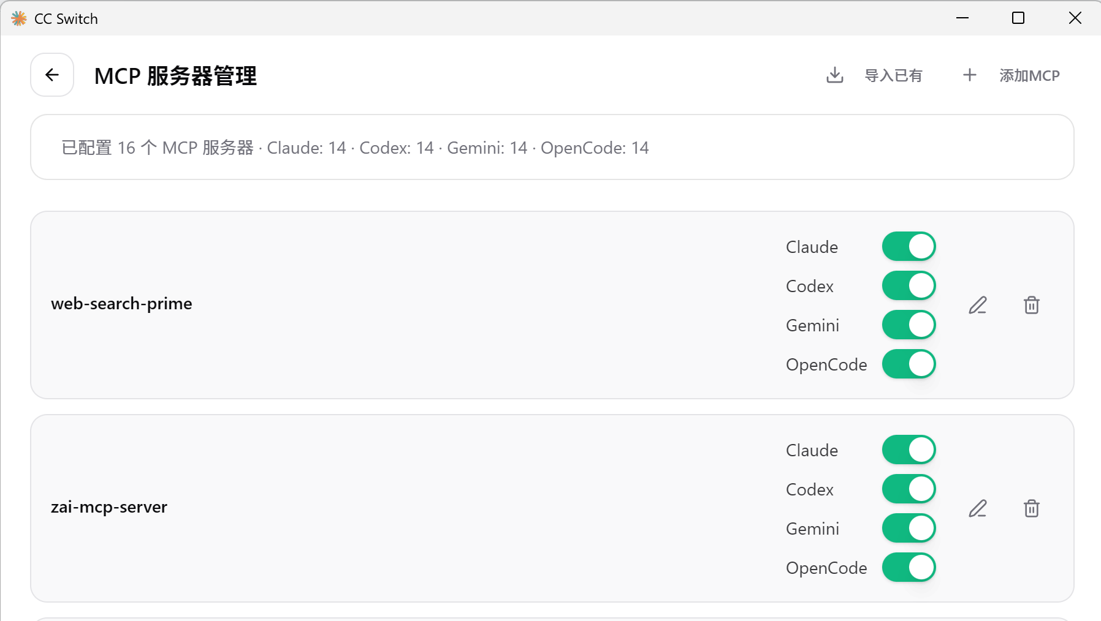Disable Gemini for zai-mcp-server

click(909, 529)
